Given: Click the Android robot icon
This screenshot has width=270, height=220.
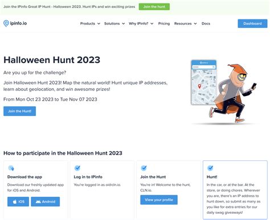Looking at the screenshot, I should (38, 202).
